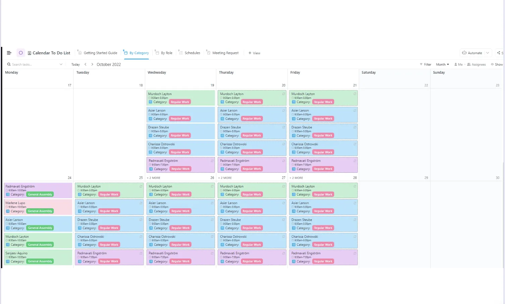This screenshot has height=304, width=505.
Task: Add a new view with + View
Action: pyautogui.click(x=255, y=53)
